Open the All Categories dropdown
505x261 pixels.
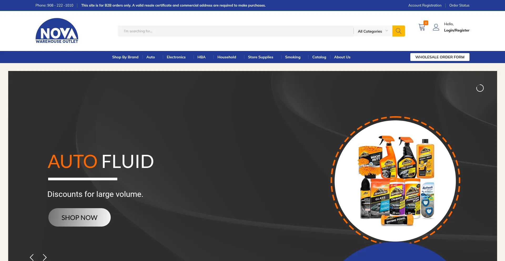(x=373, y=31)
